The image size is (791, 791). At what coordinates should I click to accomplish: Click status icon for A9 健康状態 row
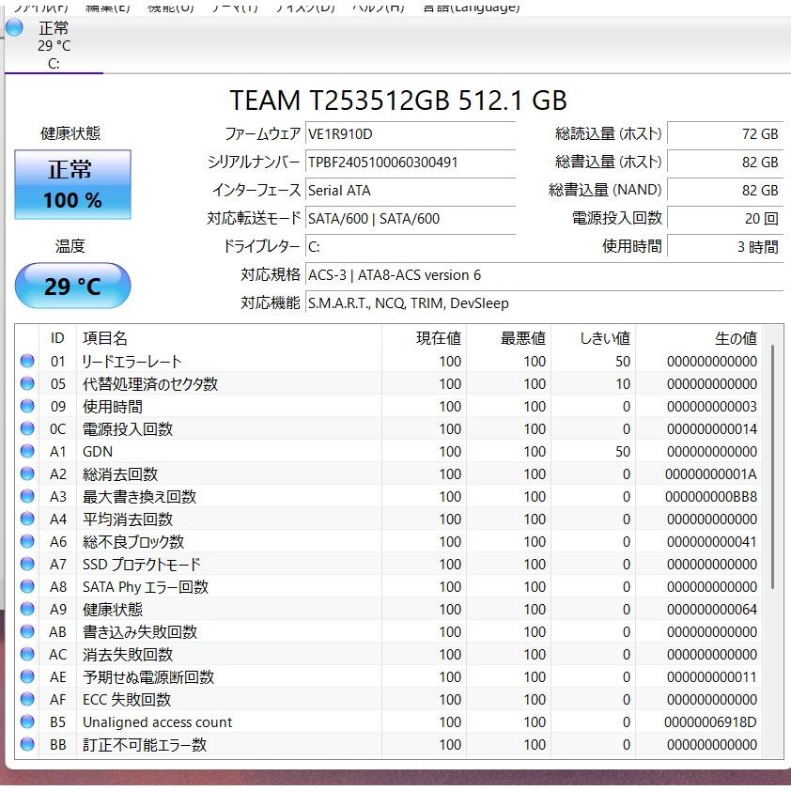tap(27, 609)
